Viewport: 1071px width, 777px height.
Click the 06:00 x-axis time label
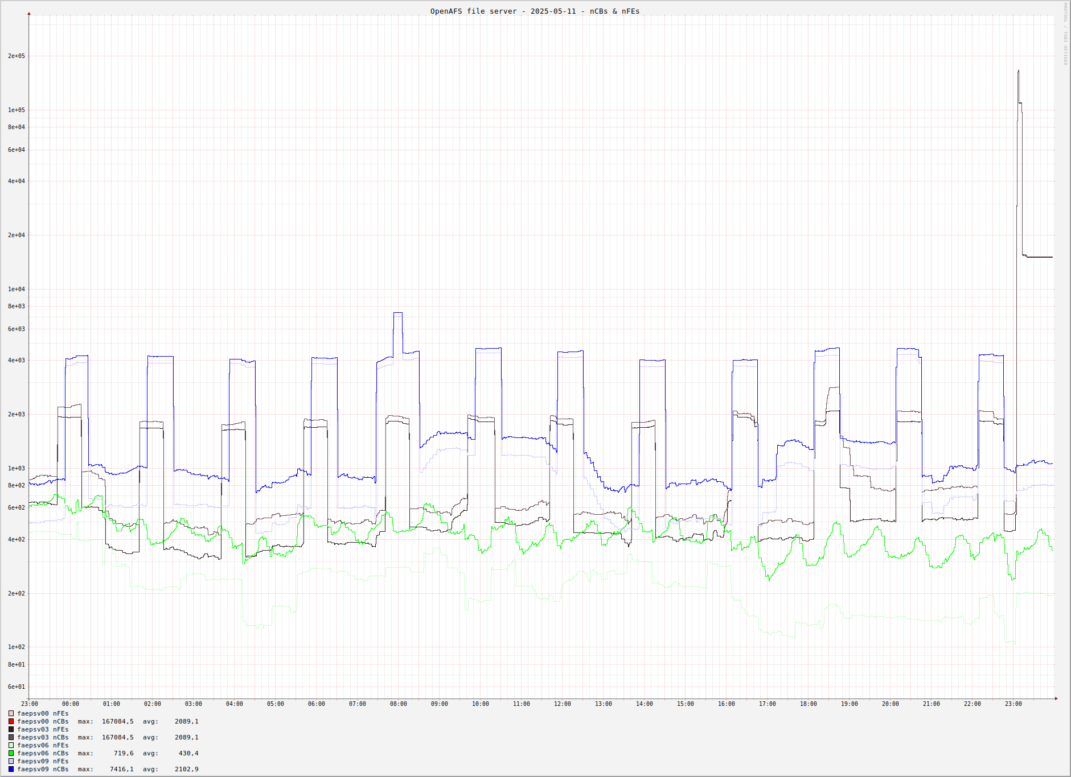(x=317, y=704)
